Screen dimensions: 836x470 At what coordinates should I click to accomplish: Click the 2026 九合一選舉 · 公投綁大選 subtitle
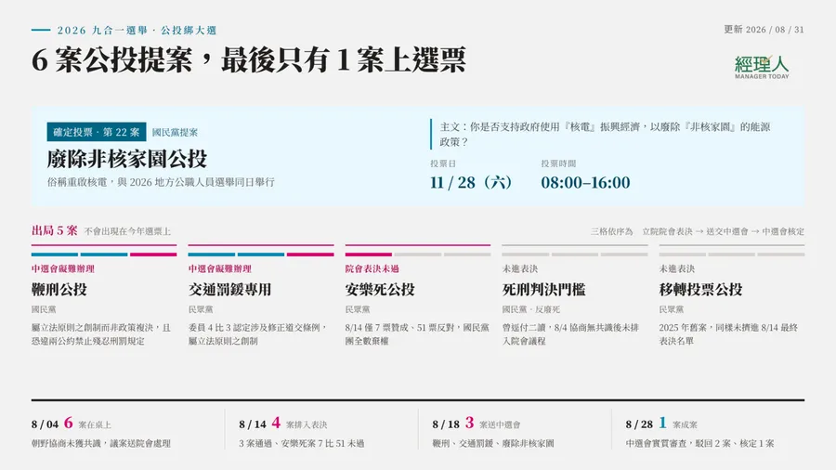pyautogui.click(x=137, y=31)
